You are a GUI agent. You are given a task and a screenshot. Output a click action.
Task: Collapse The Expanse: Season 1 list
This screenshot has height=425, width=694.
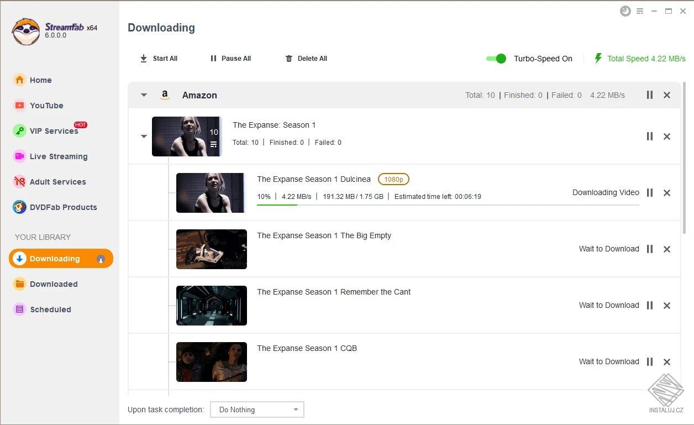[x=144, y=137]
